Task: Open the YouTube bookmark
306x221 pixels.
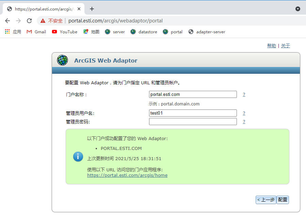Action: point(65,32)
